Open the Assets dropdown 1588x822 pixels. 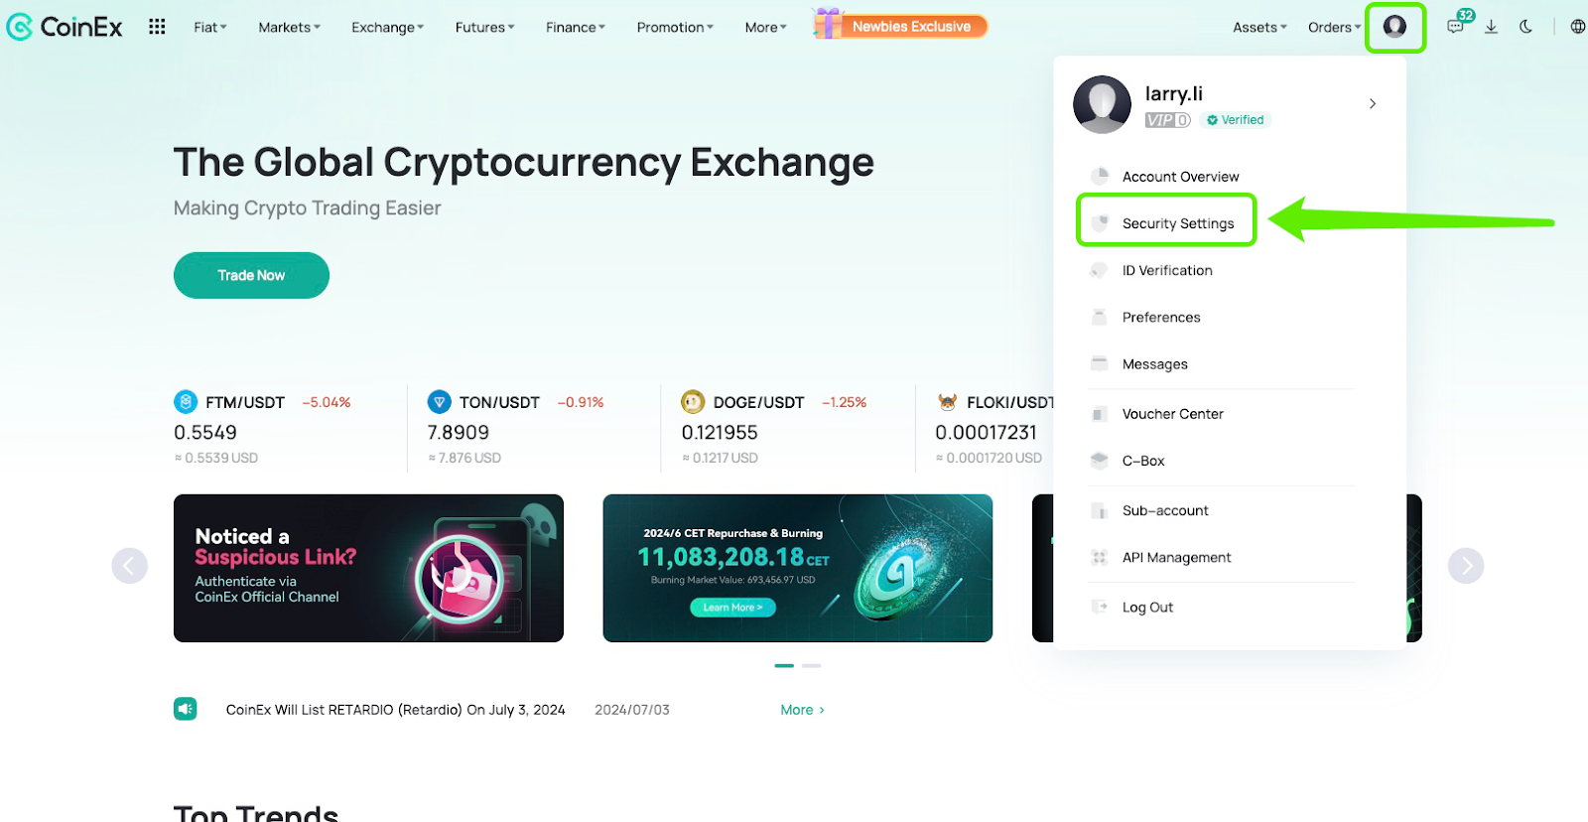coord(1259,27)
